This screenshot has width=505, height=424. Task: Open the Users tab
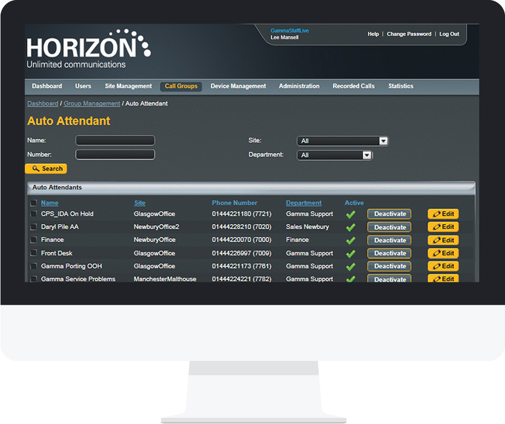[x=83, y=86]
